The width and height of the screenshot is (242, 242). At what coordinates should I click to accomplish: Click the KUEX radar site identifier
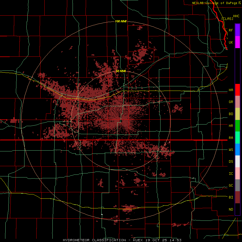pyautogui.click(x=138, y=240)
